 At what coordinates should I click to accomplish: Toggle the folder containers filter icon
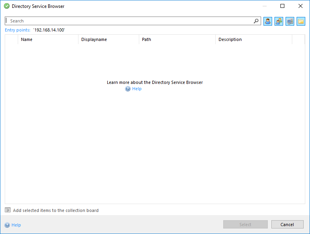click(x=301, y=21)
